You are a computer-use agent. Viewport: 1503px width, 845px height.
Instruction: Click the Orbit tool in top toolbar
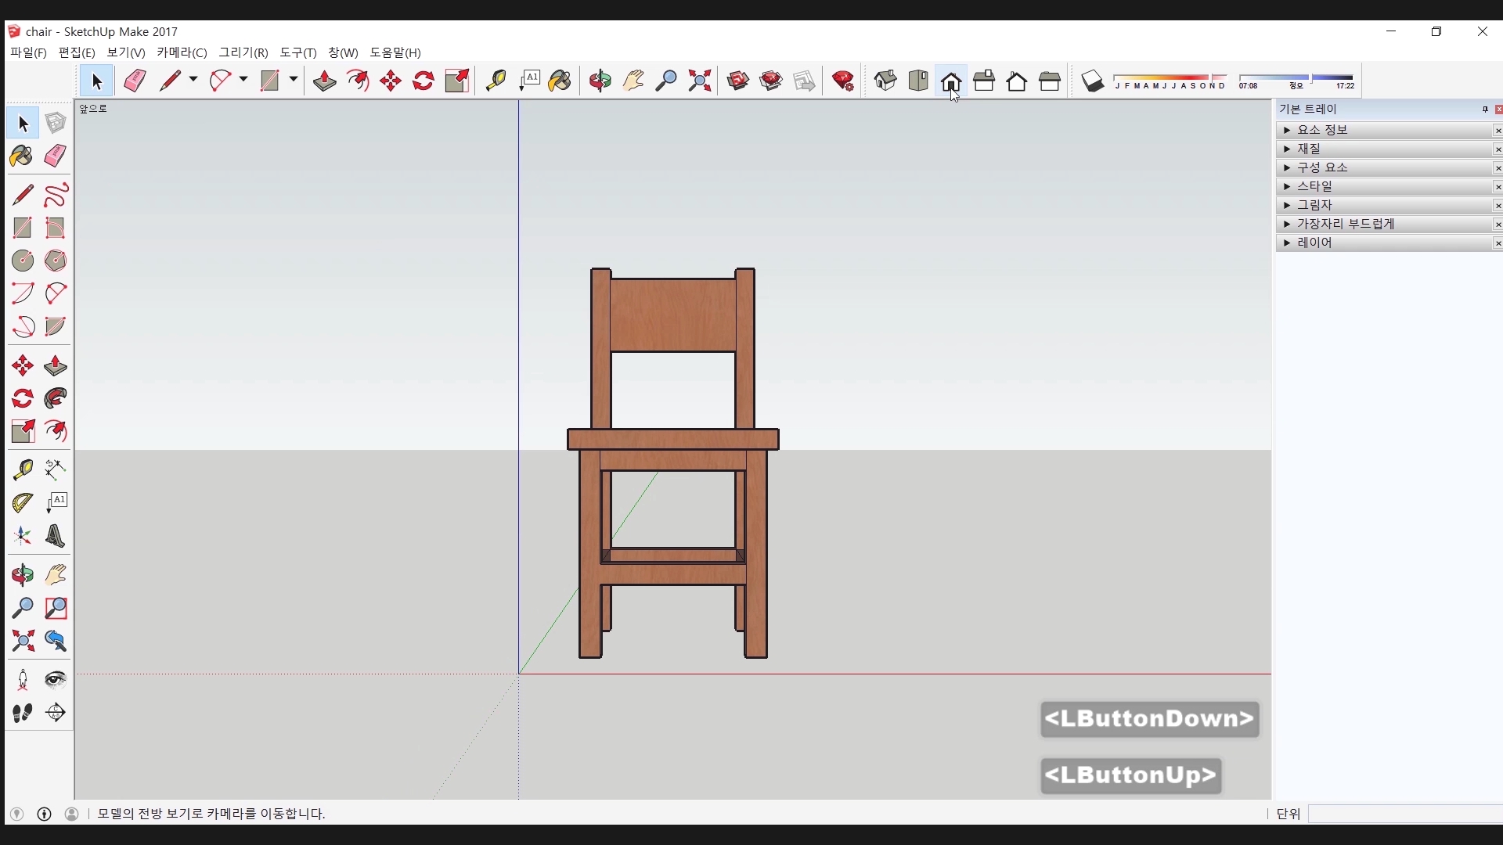point(600,81)
